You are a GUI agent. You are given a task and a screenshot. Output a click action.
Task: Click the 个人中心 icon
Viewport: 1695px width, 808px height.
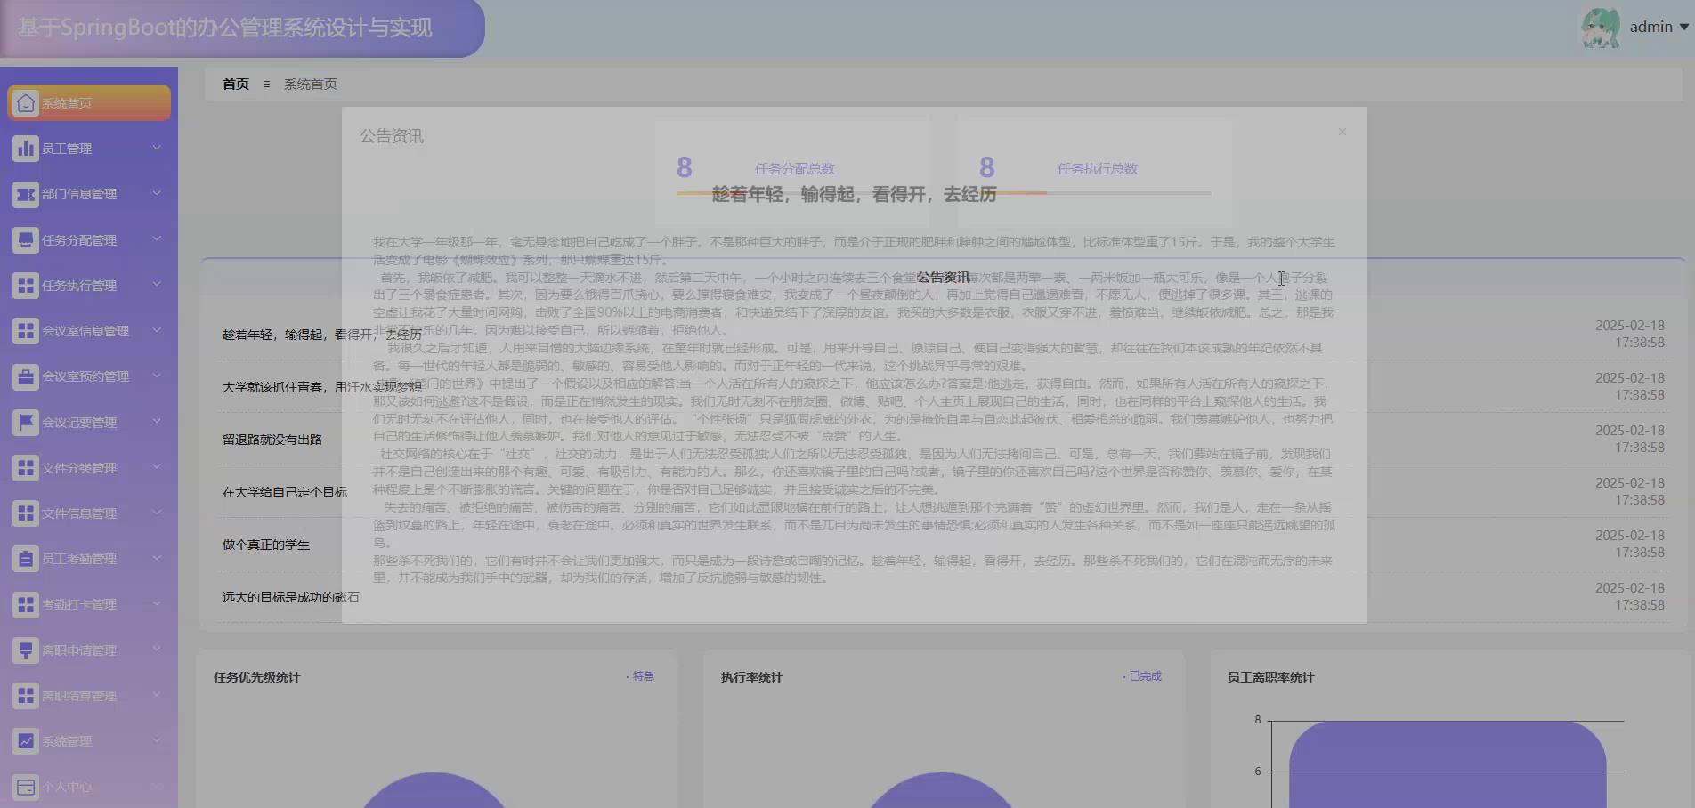coord(25,787)
